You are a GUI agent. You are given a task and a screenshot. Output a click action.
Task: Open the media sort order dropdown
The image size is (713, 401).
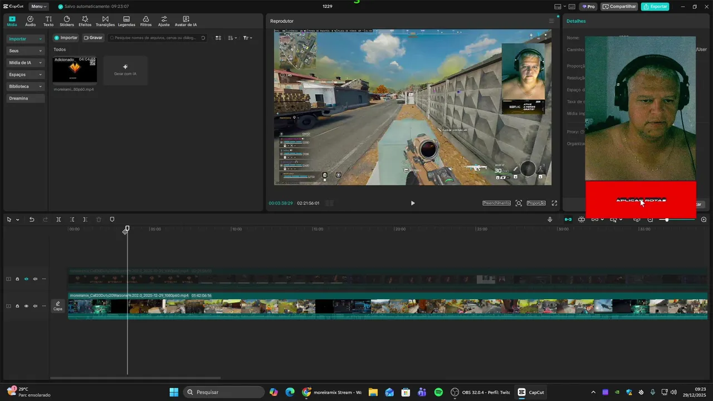233,38
